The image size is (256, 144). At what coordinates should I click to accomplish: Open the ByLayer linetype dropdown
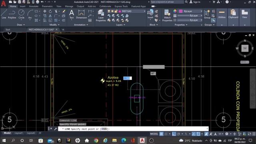(201, 20)
